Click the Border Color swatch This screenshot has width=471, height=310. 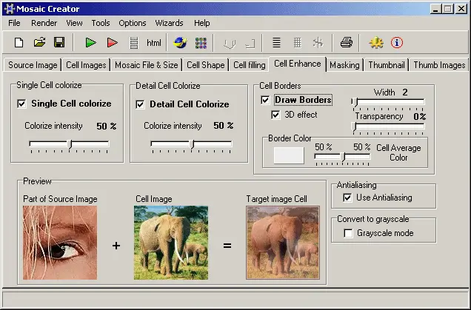[x=289, y=155]
